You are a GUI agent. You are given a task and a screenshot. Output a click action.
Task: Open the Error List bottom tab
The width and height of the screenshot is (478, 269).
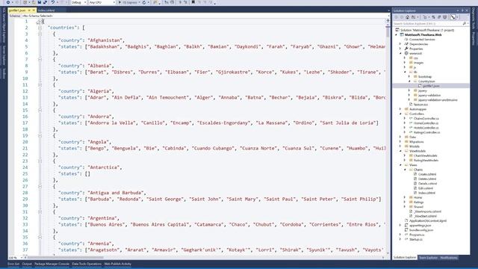pyautogui.click(x=13, y=264)
